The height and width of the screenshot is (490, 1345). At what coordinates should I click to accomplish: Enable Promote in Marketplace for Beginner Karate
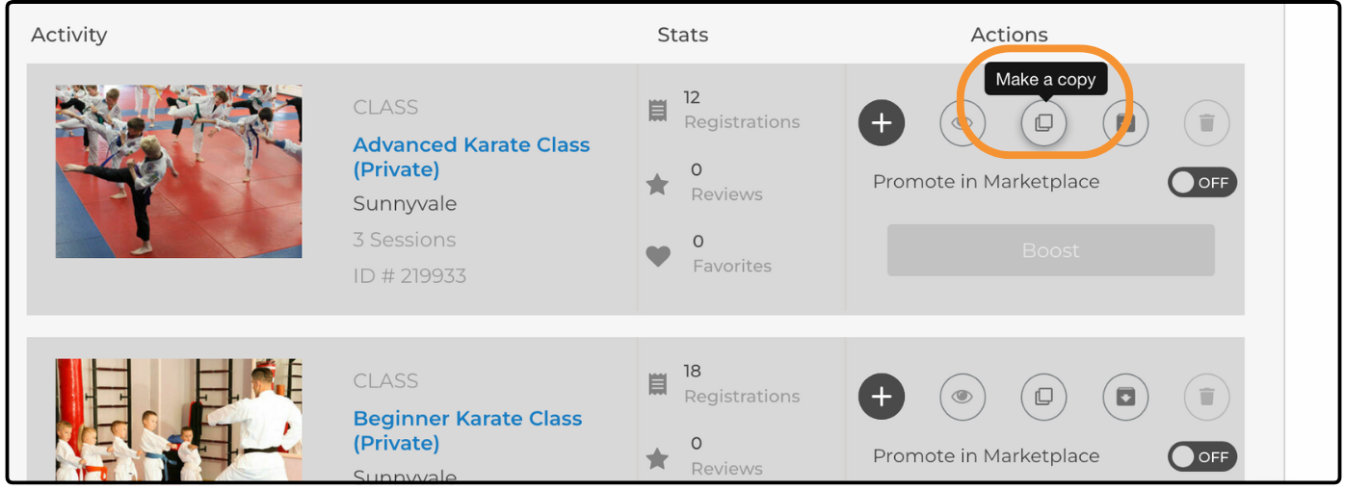(1201, 456)
